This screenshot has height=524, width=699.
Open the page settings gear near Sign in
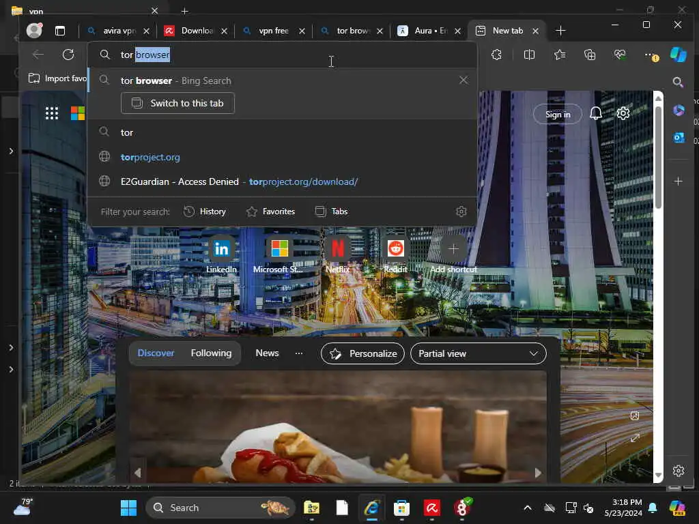click(x=623, y=114)
